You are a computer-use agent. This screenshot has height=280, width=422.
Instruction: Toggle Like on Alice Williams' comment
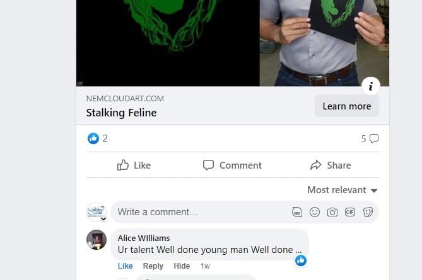[x=125, y=266]
